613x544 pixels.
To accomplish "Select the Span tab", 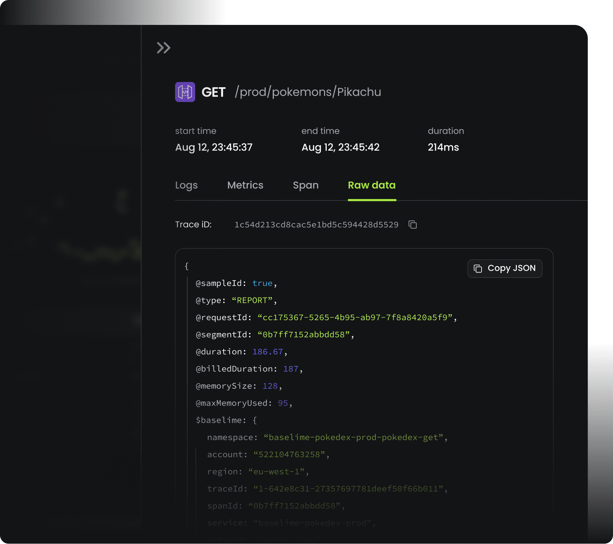I will (306, 185).
